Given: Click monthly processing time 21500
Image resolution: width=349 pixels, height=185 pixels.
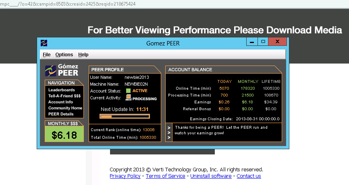Looking at the screenshot, I should coord(247,95).
